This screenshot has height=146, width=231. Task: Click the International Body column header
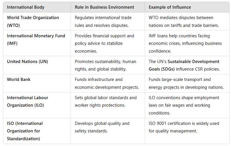click(25, 7)
